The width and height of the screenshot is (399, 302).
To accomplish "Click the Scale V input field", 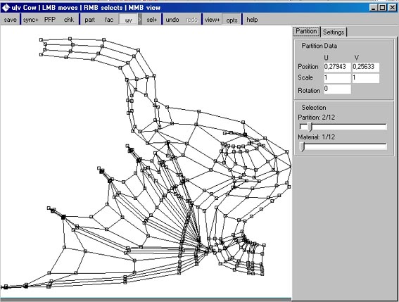I will coord(365,77).
